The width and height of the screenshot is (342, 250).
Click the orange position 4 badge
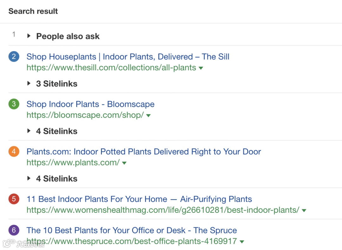coord(14,152)
